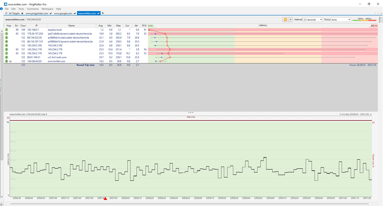383x208 pixels.
Task: Sort by the Hop column header
Action: 8,26
